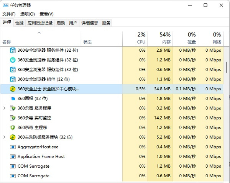Click the 360画报 process icon
230x183 pixels.
pyautogui.click(x=13, y=98)
